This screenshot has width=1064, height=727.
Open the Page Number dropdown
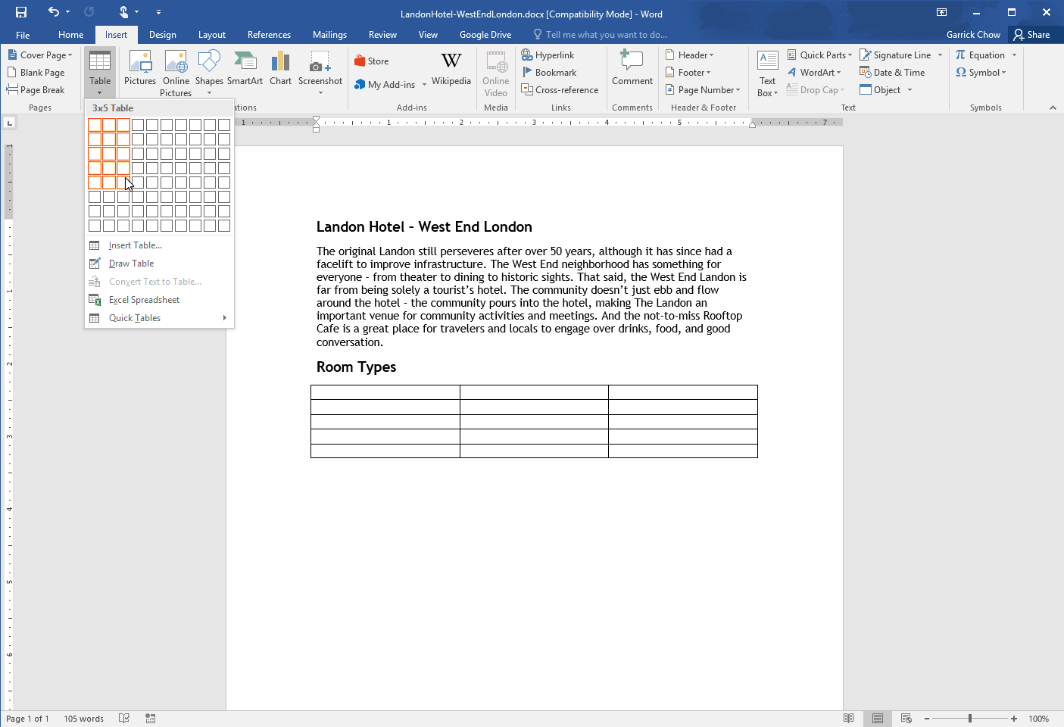click(703, 89)
